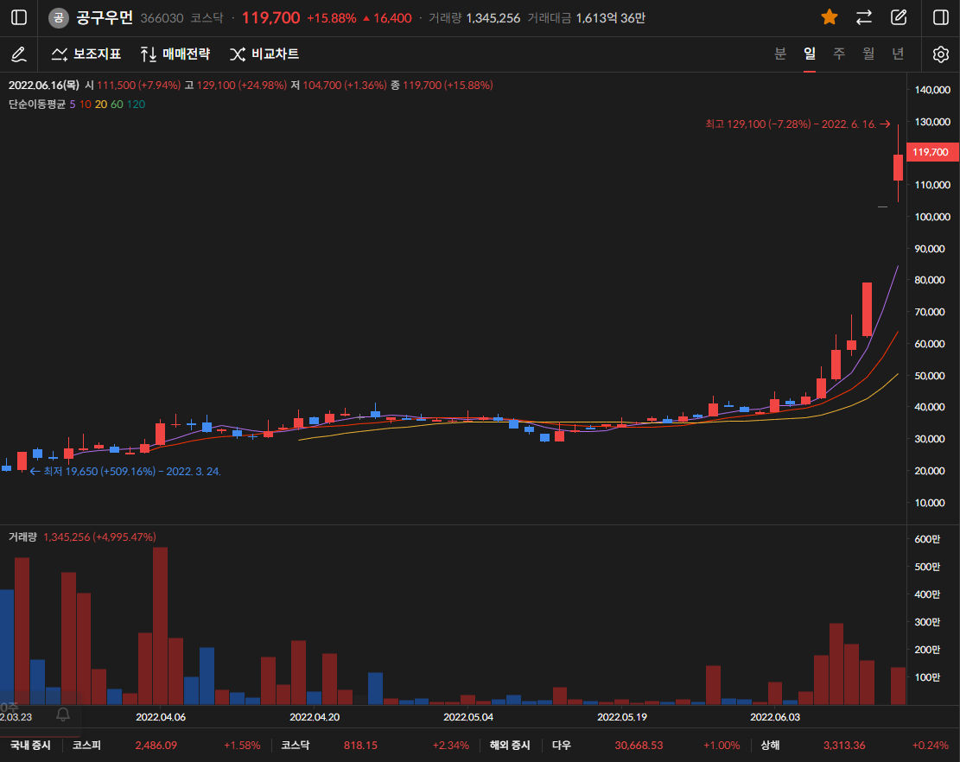Open 비교차트 comparison chart
The width and height of the screenshot is (960, 762).
pos(264,54)
